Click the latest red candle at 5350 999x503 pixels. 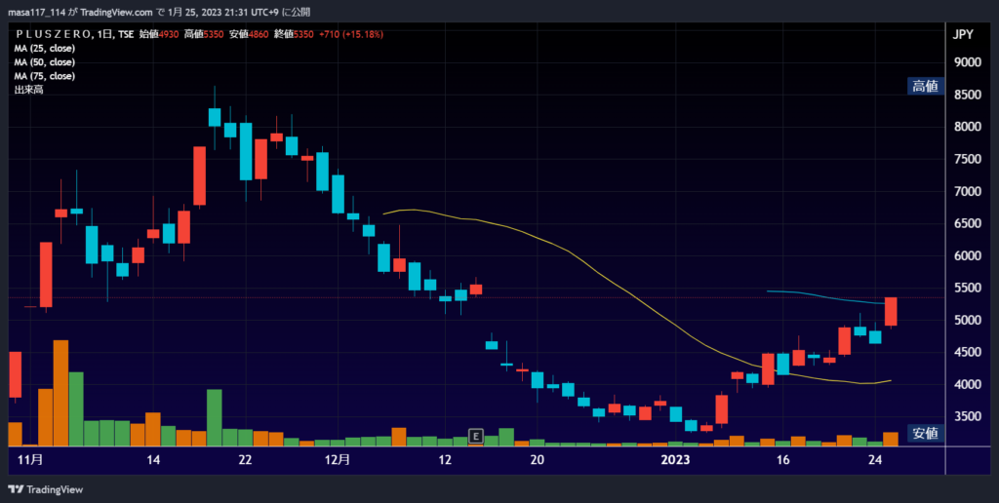pos(891,311)
